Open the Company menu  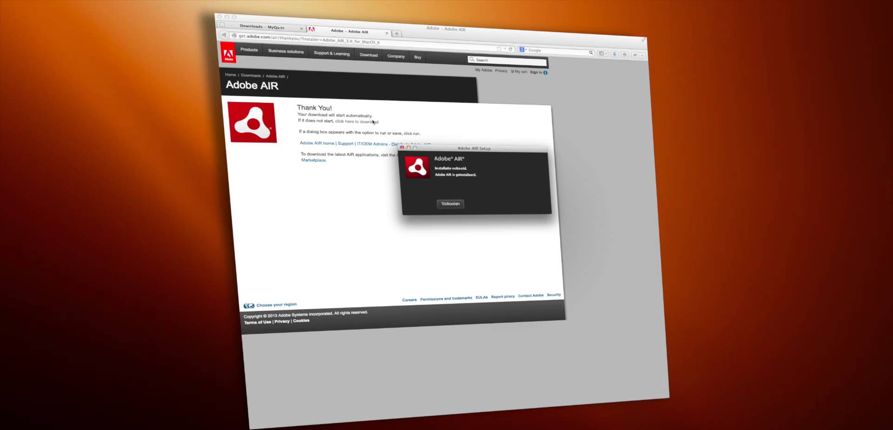click(x=396, y=56)
